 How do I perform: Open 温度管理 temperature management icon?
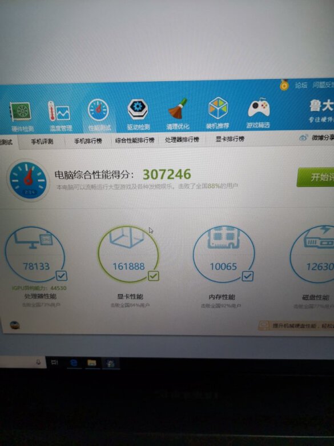[x=59, y=111]
